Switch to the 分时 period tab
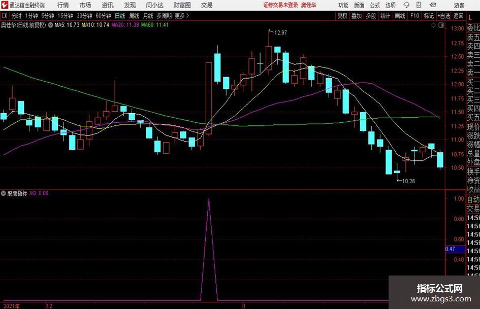 click(x=16, y=16)
